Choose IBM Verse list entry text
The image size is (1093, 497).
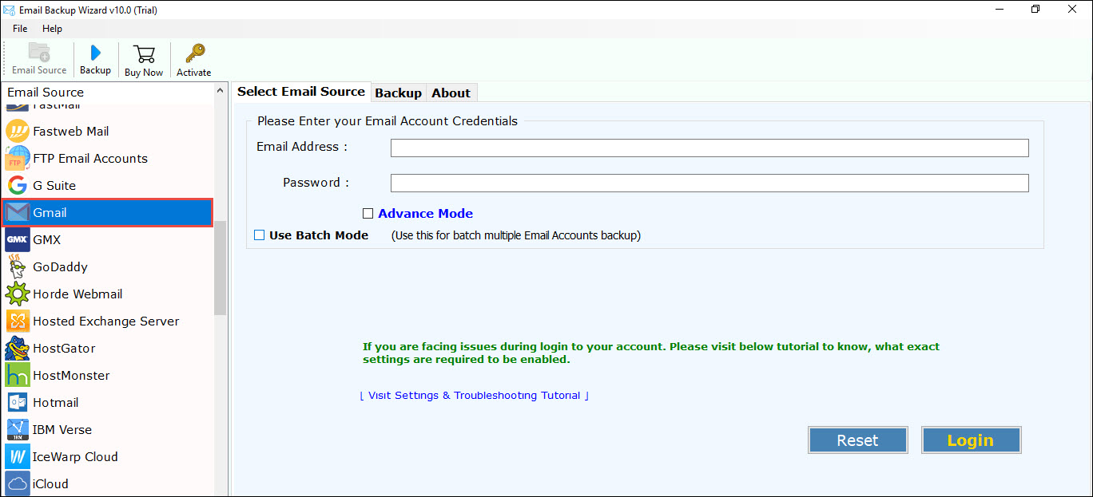62,429
